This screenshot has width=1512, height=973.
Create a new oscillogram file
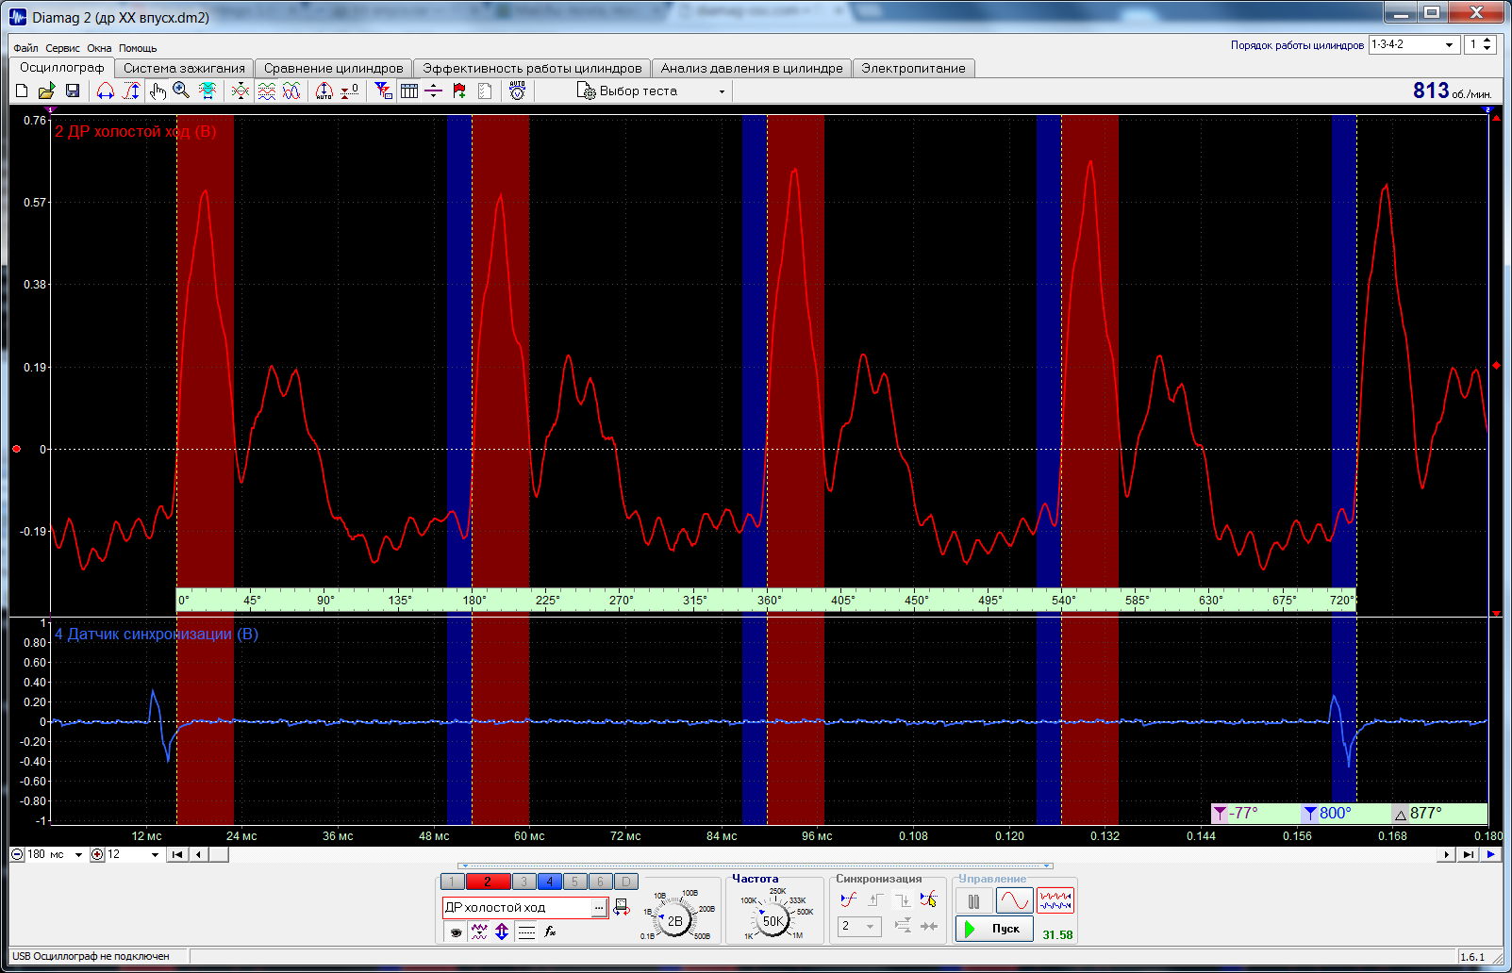tap(22, 91)
